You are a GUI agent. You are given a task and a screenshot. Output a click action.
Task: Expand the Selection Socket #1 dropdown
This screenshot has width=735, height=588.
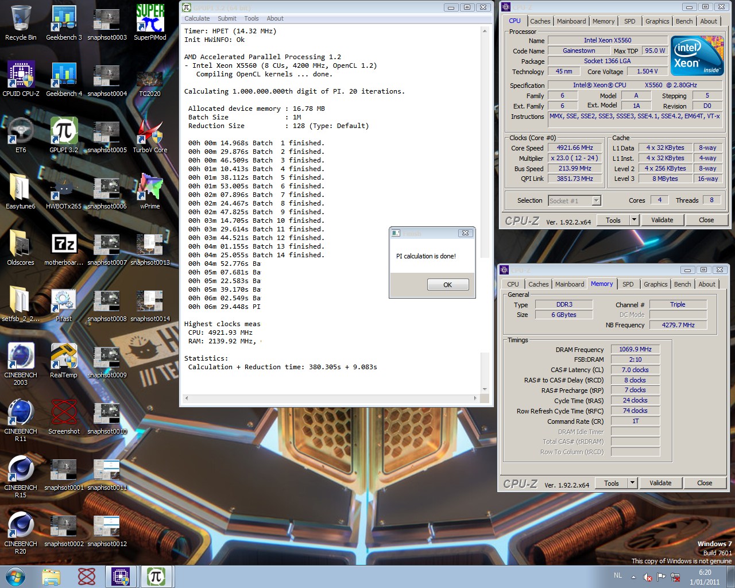(596, 200)
